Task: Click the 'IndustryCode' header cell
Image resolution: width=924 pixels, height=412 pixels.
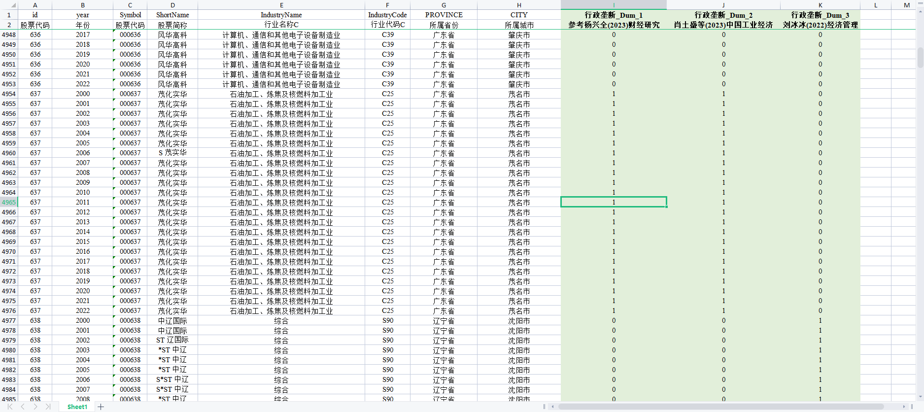Action: (387, 15)
